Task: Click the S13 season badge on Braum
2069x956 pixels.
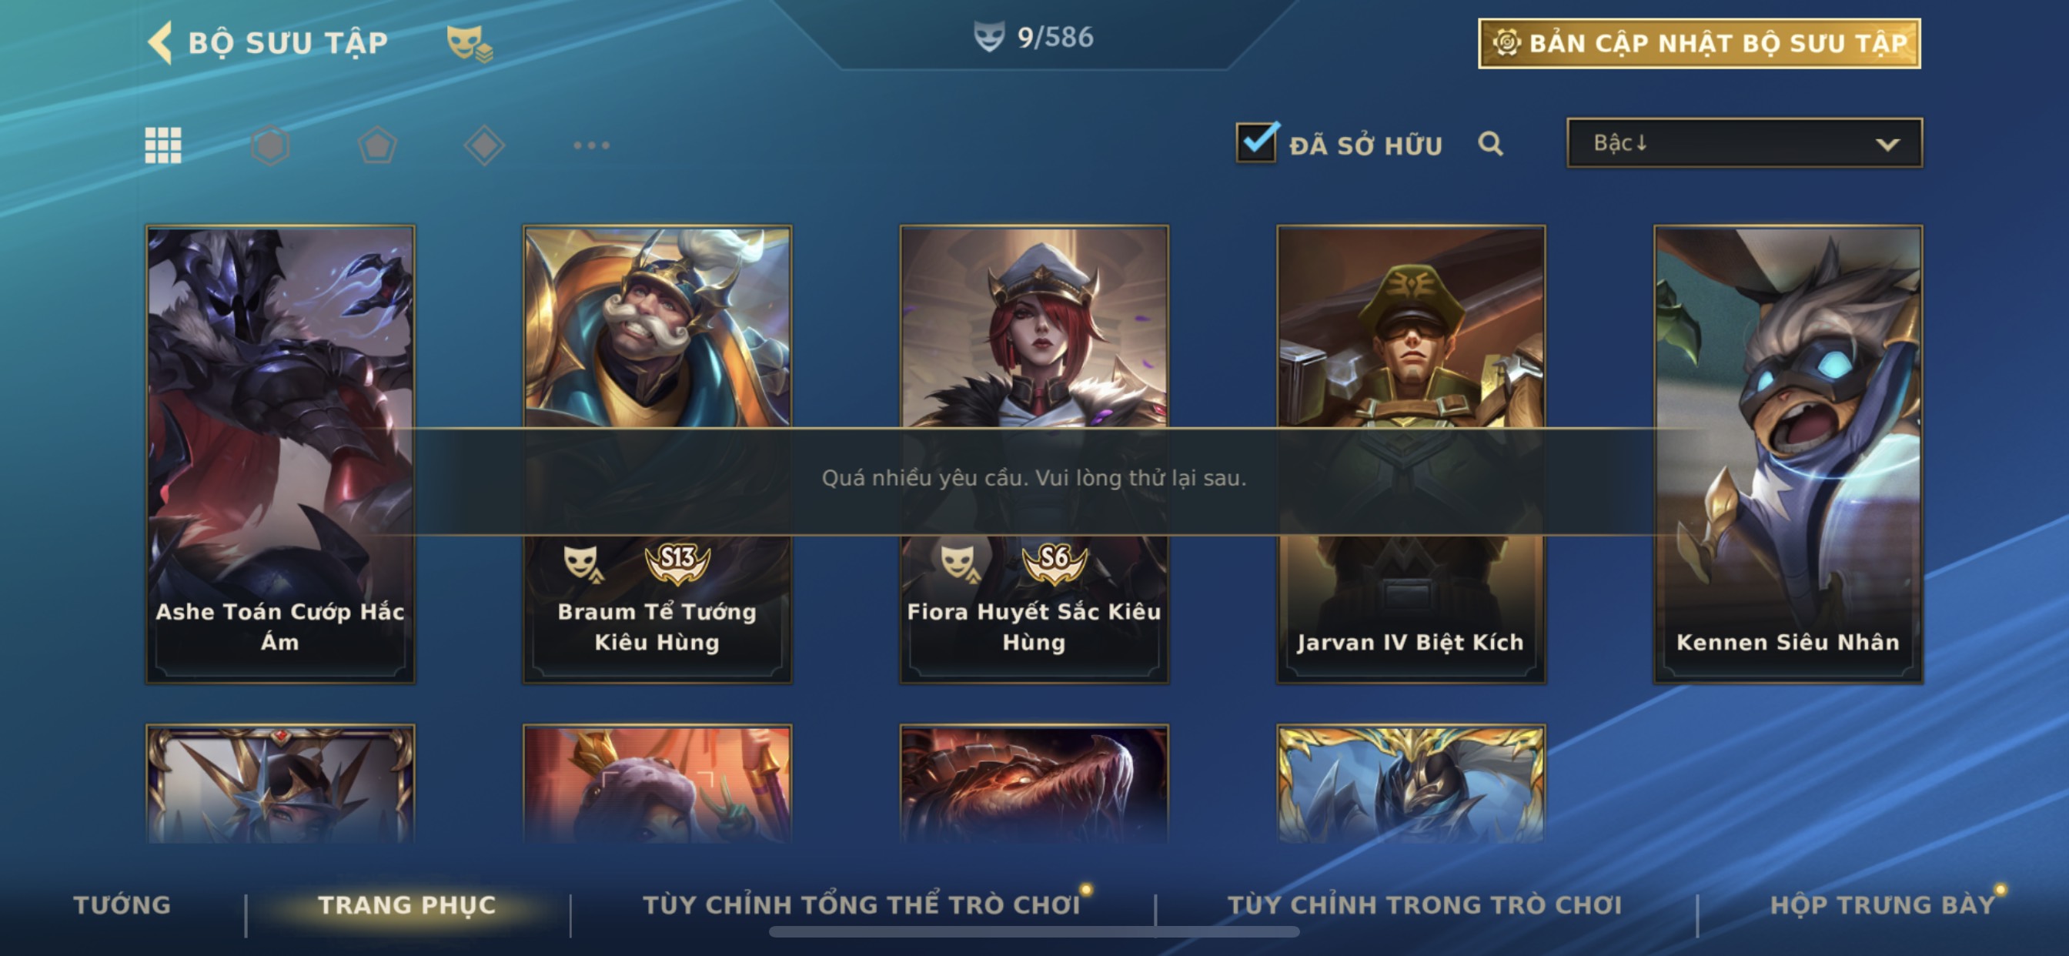Action: point(677,562)
